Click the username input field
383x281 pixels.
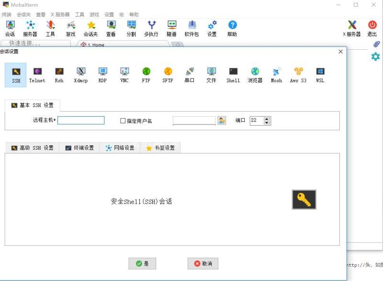(x=194, y=120)
